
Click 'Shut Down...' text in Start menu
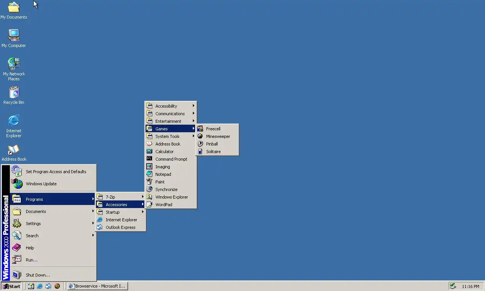tap(38, 275)
